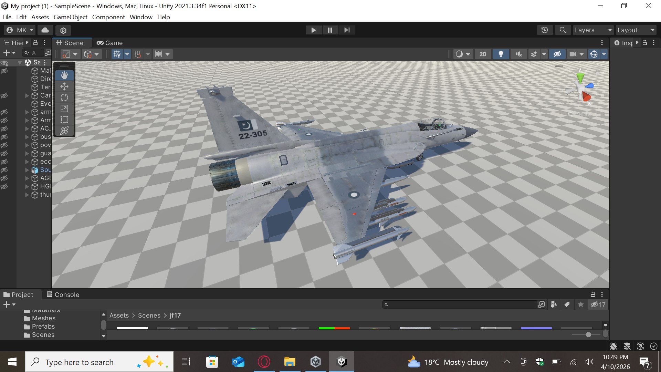This screenshot has width=661, height=372.
Task: Expand the thu object in hierarchy
Action: pos(27,195)
